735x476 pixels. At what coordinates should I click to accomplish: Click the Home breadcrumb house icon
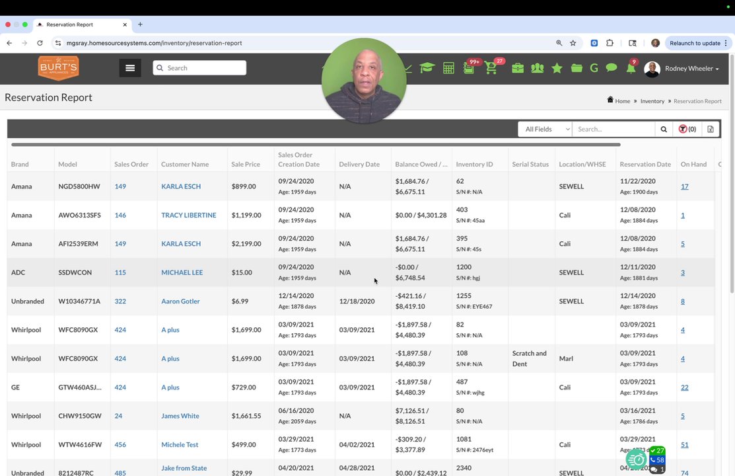610,100
